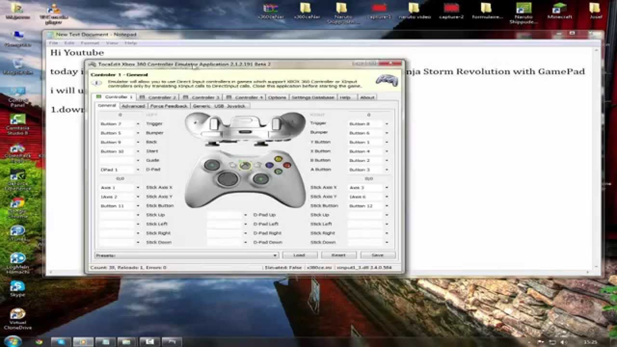The image size is (617, 347).
Task: Launch LogMeIn Hamachi desktop shortcut
Action: (x=17, y=263)
